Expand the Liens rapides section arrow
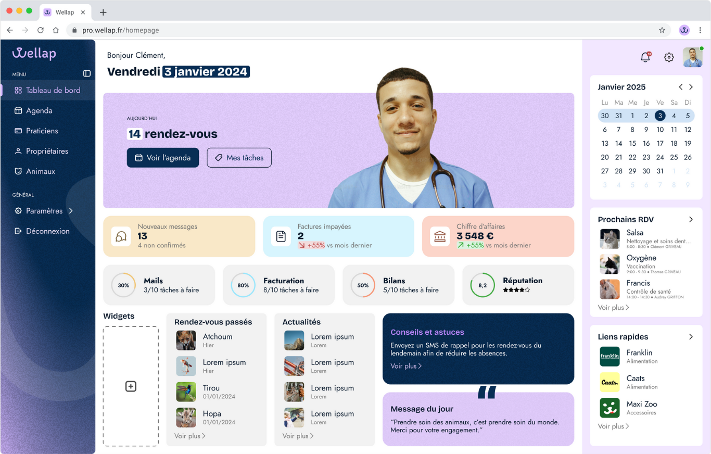711x454 pixels. click(x=691, y=337)
